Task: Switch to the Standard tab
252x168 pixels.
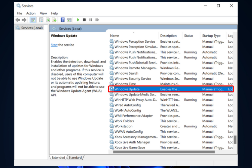Action: pyautogui.click(x=75, y=157)
